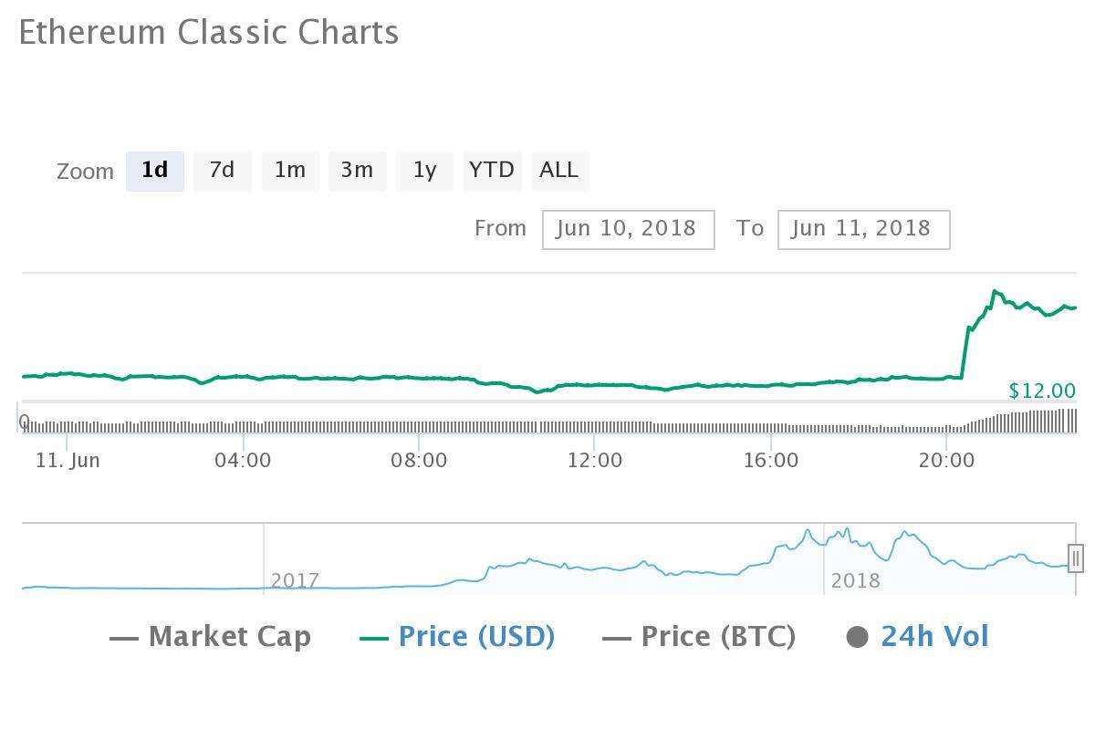
Task: Select the 7d zoom range
Action: [222, 171]
